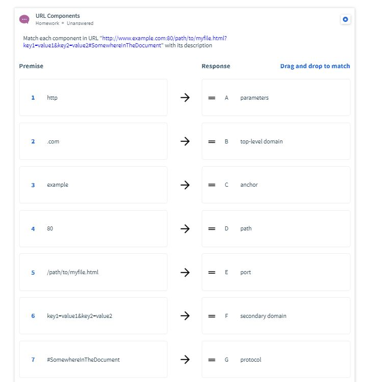Image resolution: width=367 pixels, height=382 pixels.
Task: Click the arrow beside the example premise
Action: pos(185,185)
